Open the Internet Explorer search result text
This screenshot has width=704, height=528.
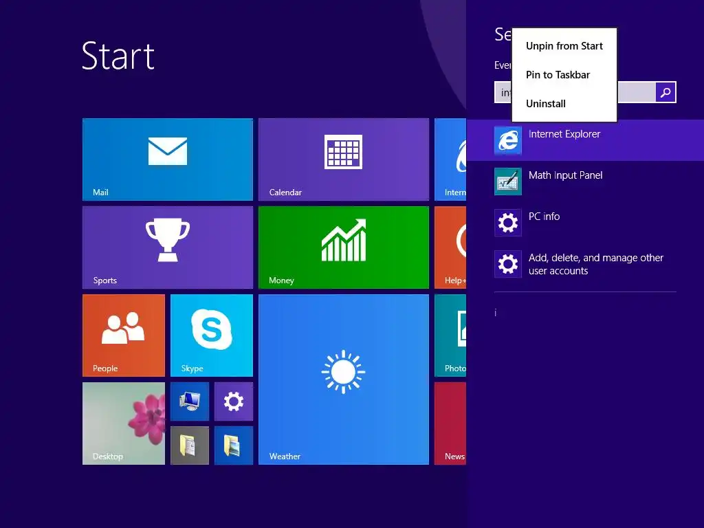pos(564,134)
